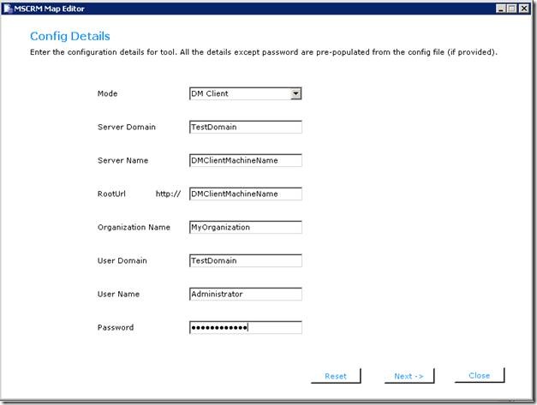This screenshot has height=405, width=537.
Task: Click the Password field label
Action: [x=116, y=327]
